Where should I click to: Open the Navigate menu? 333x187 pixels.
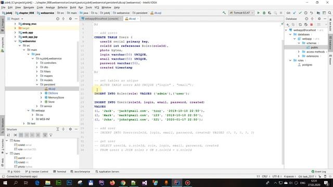[29, 7]
